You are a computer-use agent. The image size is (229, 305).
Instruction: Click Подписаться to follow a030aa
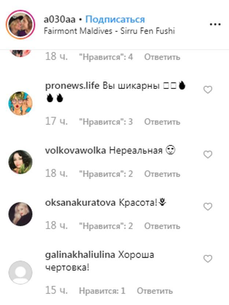pyautogui.click(x=115, y=19)
